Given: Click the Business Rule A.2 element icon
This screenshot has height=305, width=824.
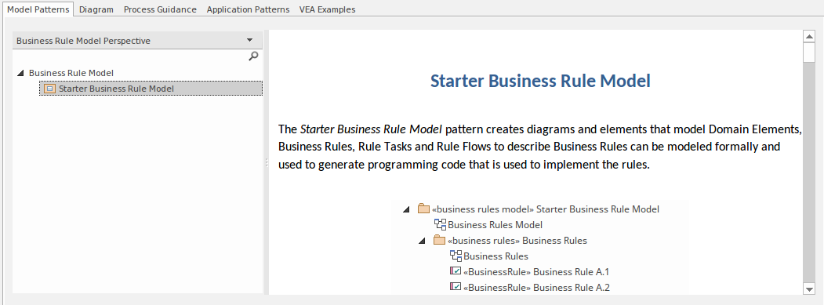Looking at the screenshot, I should tap(456, 287).
